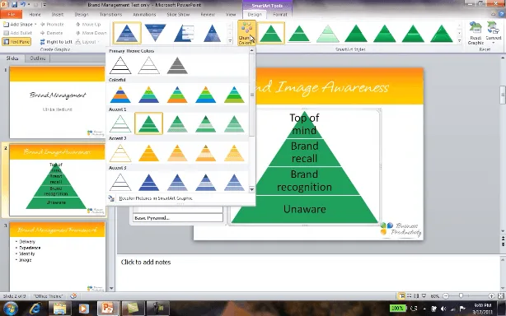Screen dimensions: 506x316
Task: Click Move Up command
Action: point(88,24)
